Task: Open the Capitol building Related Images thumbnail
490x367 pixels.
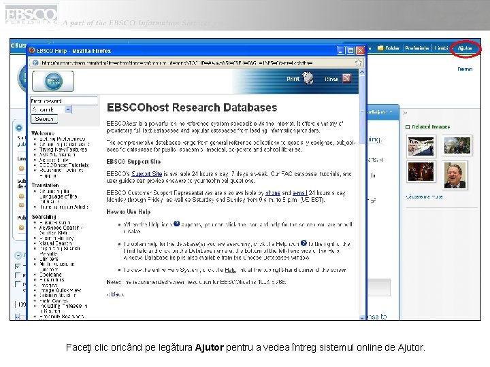Action: [457, 145]
